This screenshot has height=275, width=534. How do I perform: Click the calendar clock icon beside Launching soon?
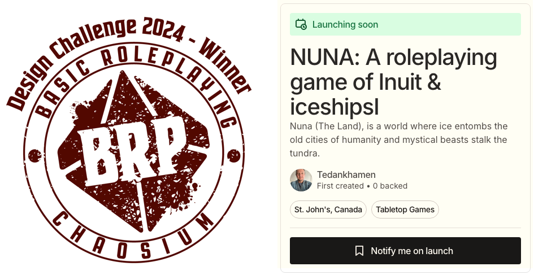tap(301, 25)
